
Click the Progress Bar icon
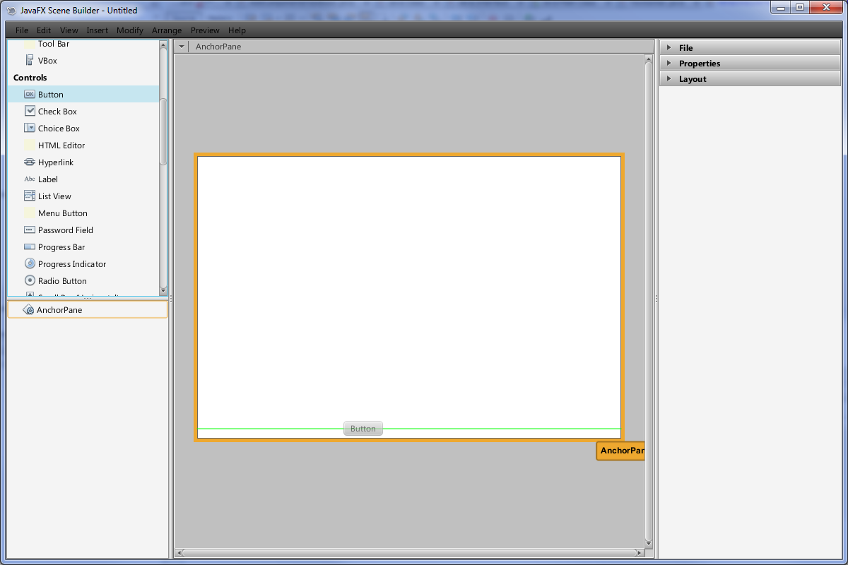coord(30,247)
